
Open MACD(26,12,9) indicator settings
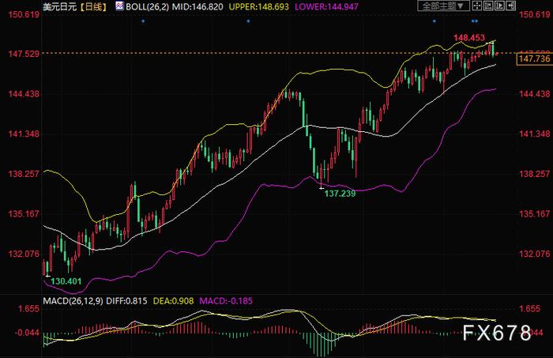tap(73, 301)
